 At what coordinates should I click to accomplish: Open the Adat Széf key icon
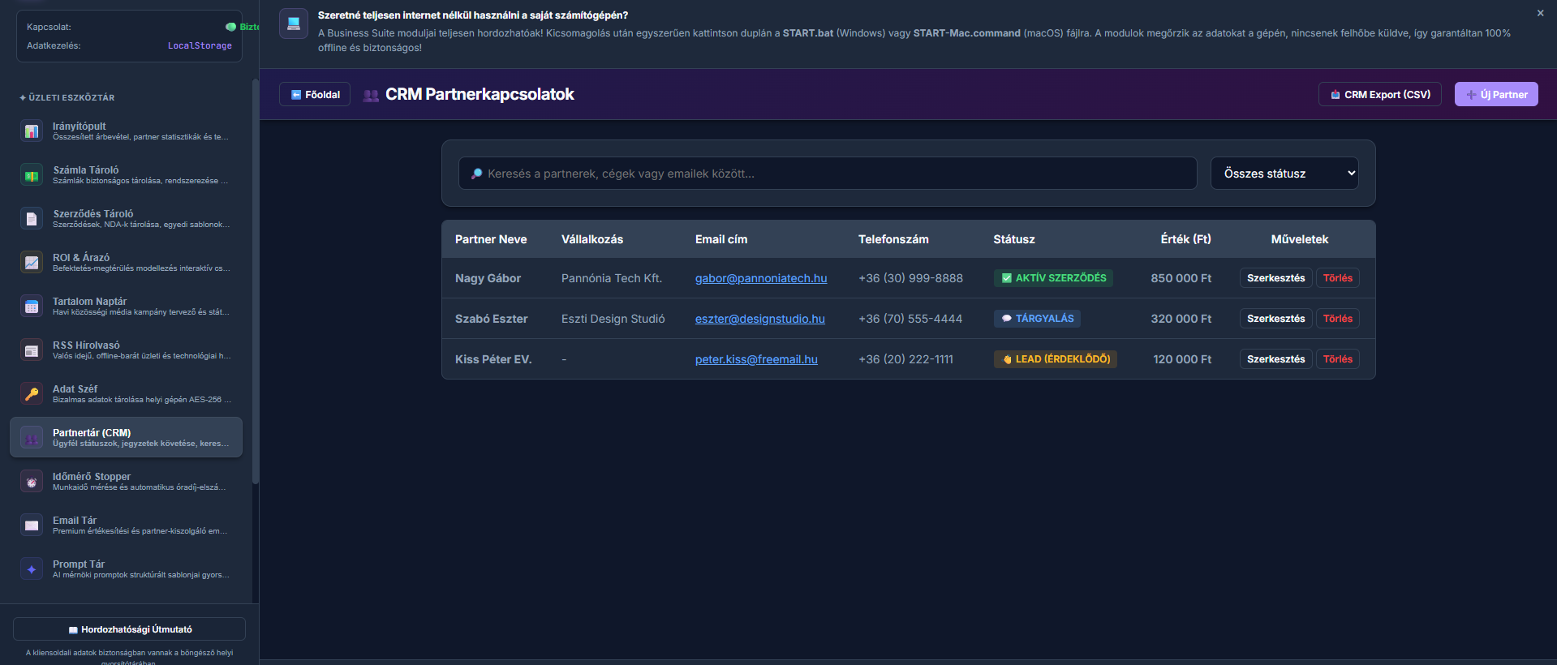32,393
